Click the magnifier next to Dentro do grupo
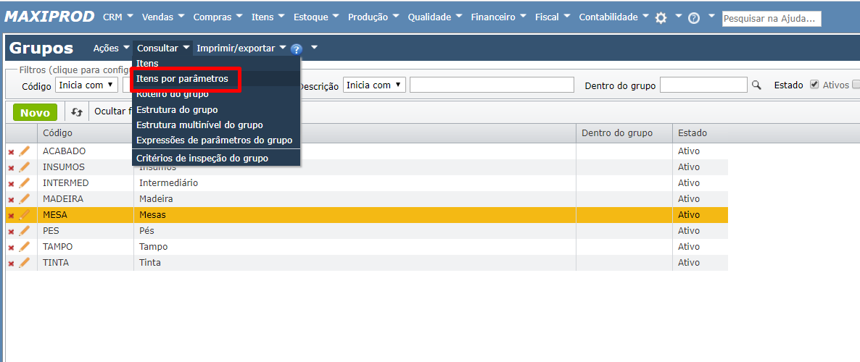The width and height of the screenshot is (860, 362). 756,85
